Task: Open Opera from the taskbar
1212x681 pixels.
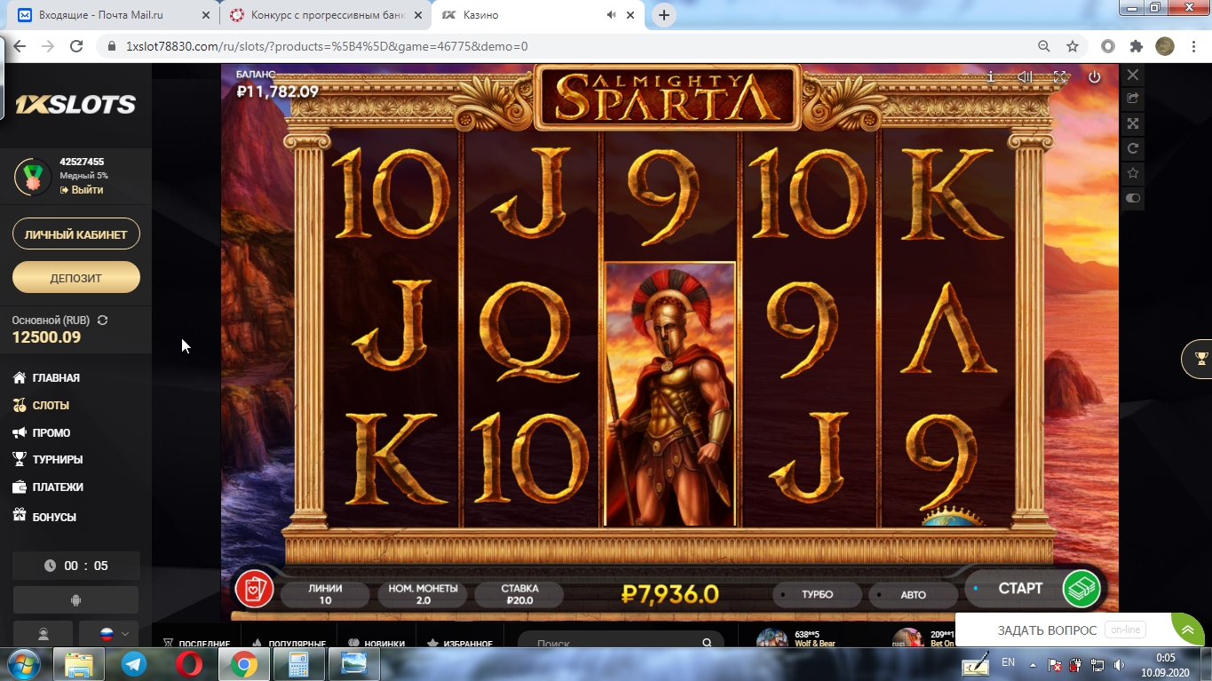Action: [x=188, y=664]
